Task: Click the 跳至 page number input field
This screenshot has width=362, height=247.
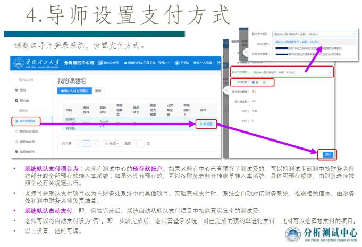Action: point(138,144)
